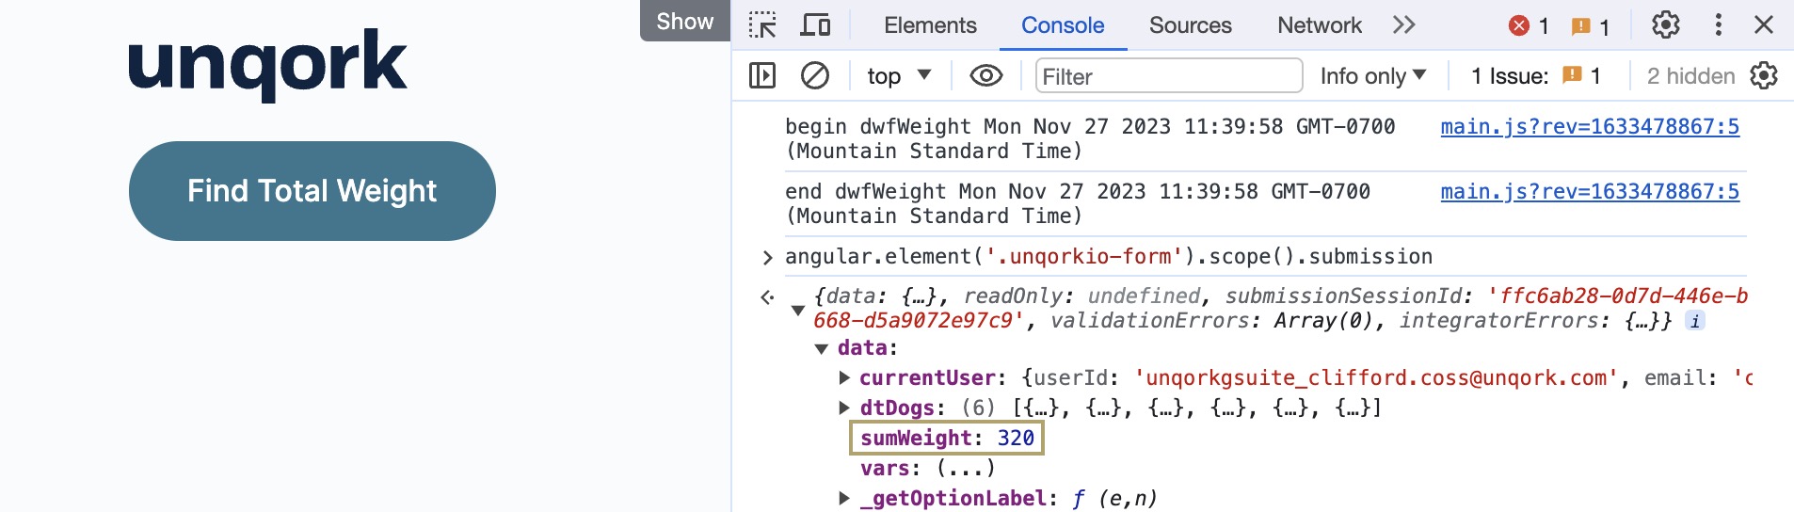
Task: Click the end dwfWeight log message
Action: (1078, 203)
